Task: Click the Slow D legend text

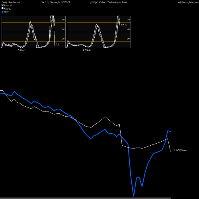Action: click(x=8, y=6)
